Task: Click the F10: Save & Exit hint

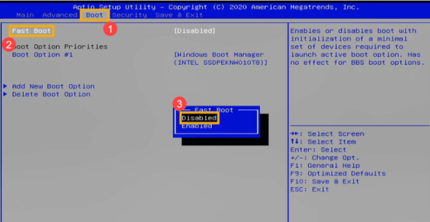Action: click(325, 182)
